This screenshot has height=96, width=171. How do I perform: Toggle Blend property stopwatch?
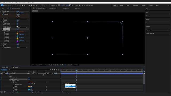[3, 43]
